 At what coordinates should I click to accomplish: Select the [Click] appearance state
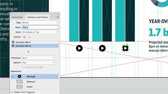35,87
